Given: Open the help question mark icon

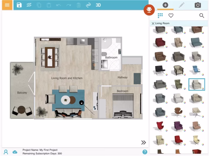Looking at the screenshot, I should (x=145, y=152).
